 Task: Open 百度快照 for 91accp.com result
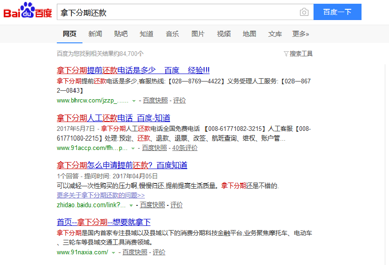pos(154,148)
